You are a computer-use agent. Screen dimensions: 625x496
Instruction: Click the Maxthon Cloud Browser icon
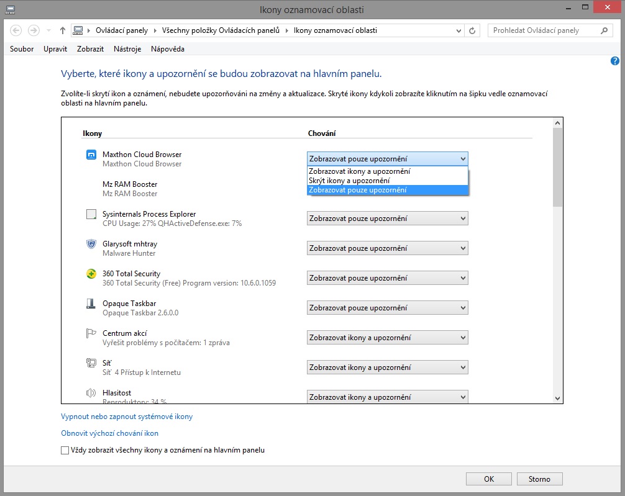[x=91, y=155]
